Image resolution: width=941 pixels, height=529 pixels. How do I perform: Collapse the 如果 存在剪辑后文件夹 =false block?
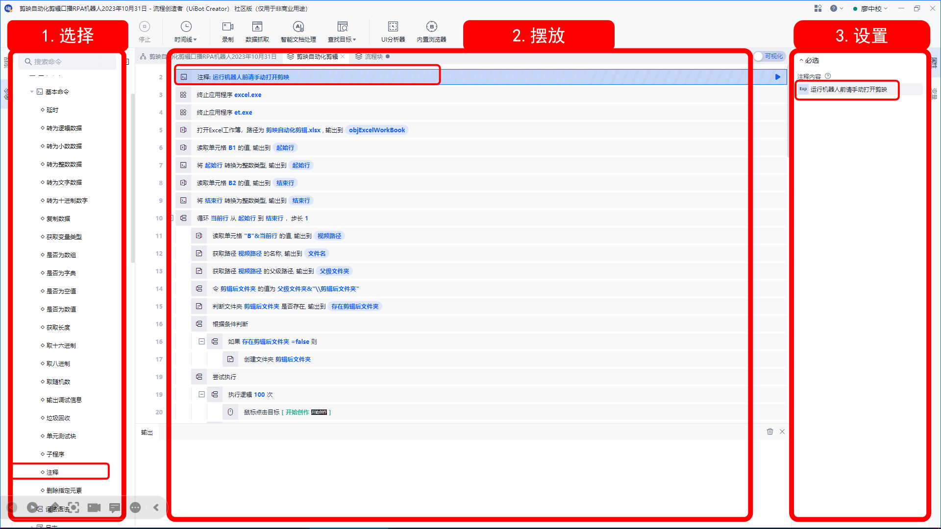pos(201,341)
